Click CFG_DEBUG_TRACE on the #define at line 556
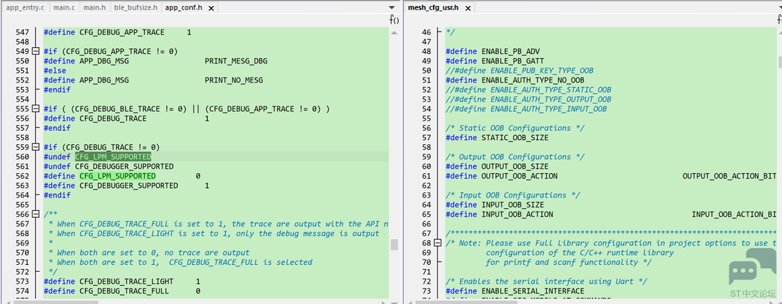 (x=113, y=119)
